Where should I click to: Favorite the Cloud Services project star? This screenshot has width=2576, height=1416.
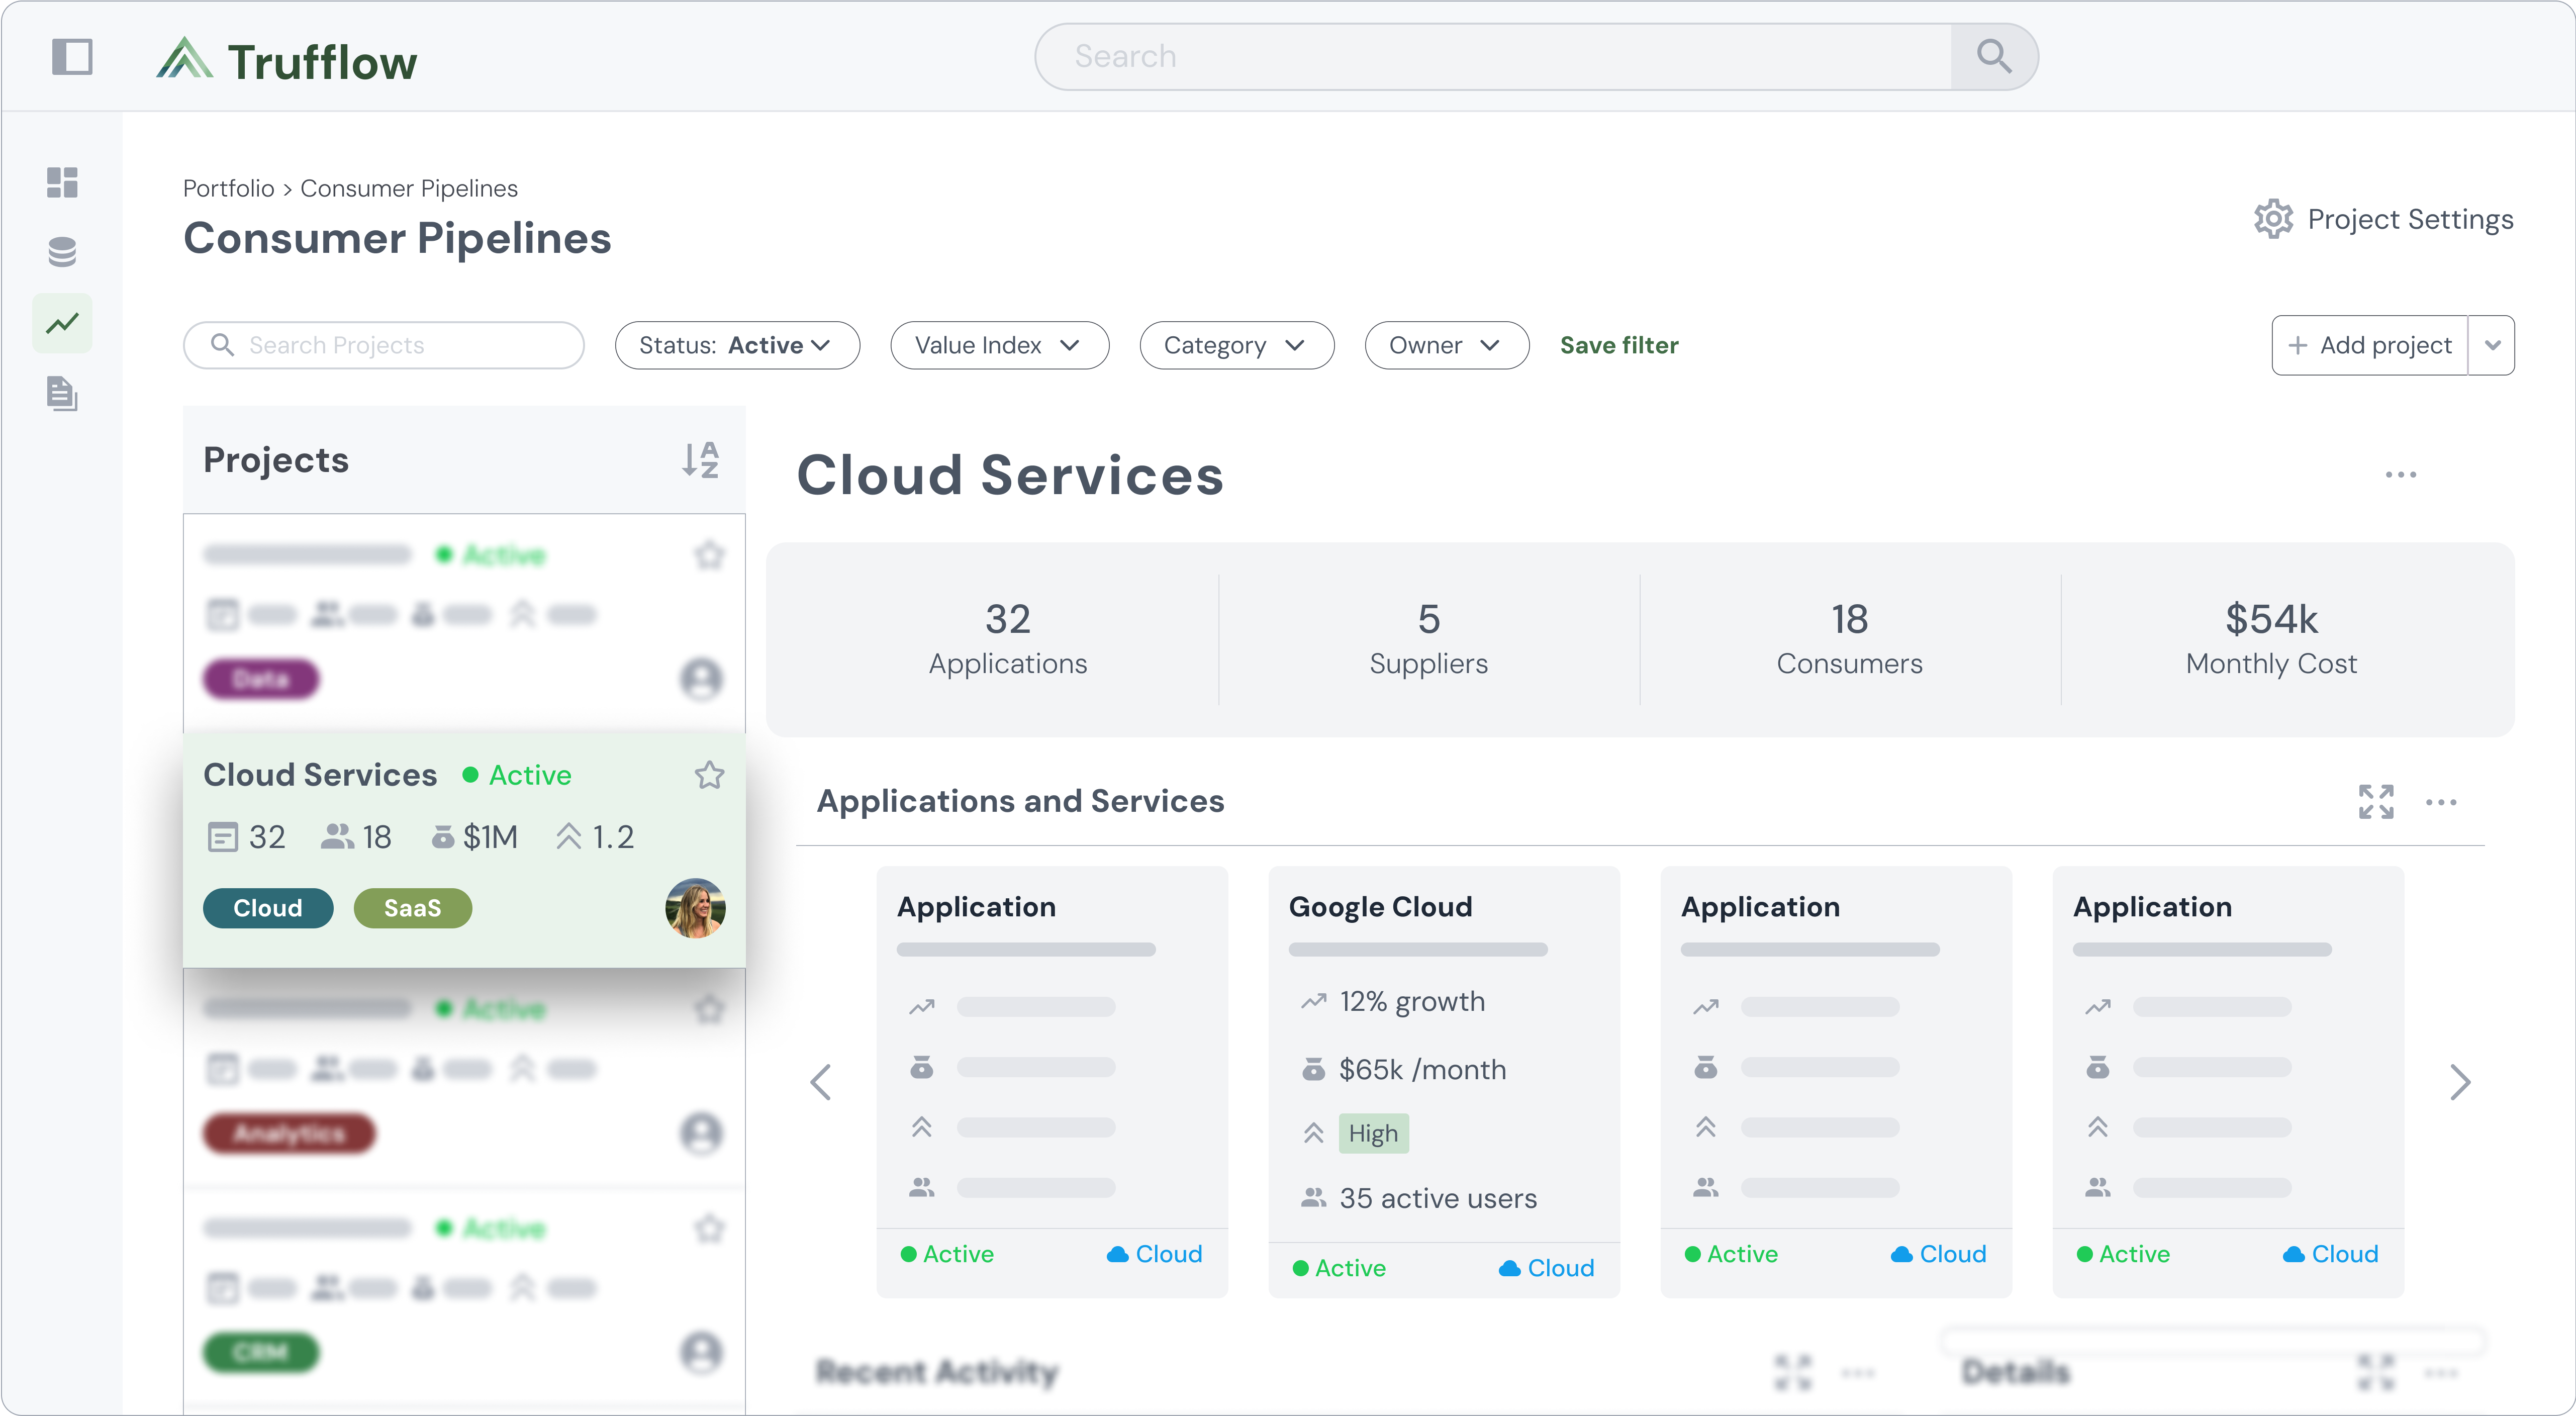709,775
